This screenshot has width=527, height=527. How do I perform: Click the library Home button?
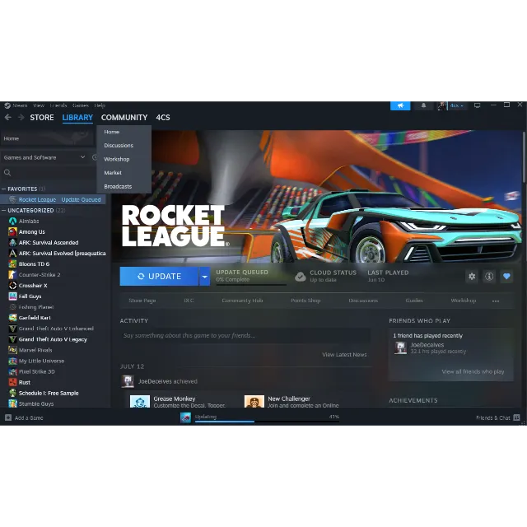pos(47,138)
